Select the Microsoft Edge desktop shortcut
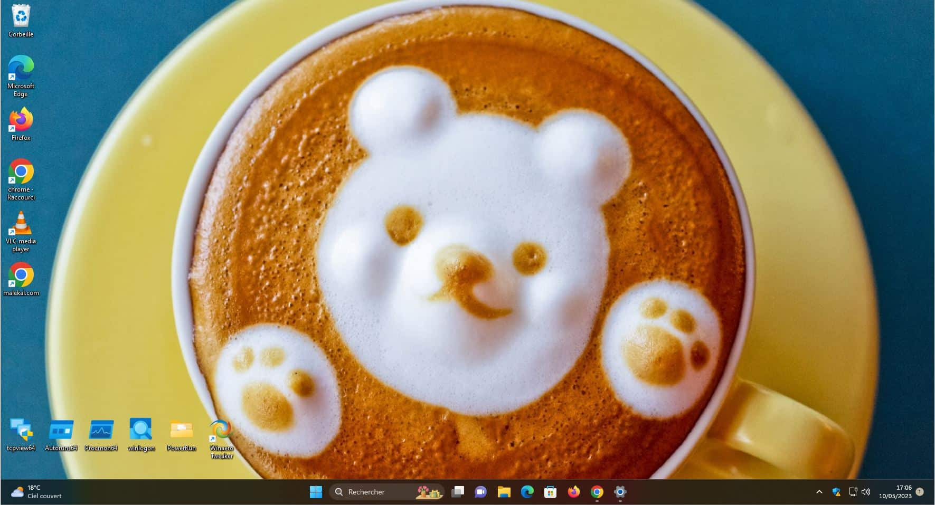The image size is (935, 505). click(x=21, y=76)
